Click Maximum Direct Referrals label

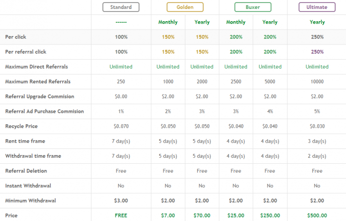click(x=37, y=67)
